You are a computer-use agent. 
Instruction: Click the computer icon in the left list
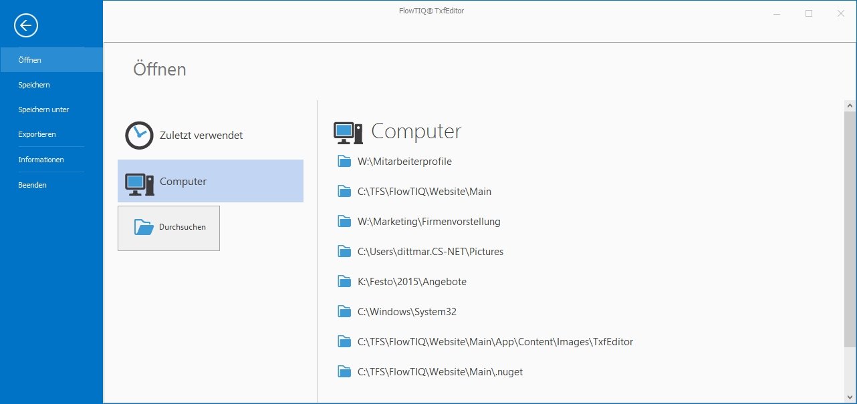(x=139, y=182)
